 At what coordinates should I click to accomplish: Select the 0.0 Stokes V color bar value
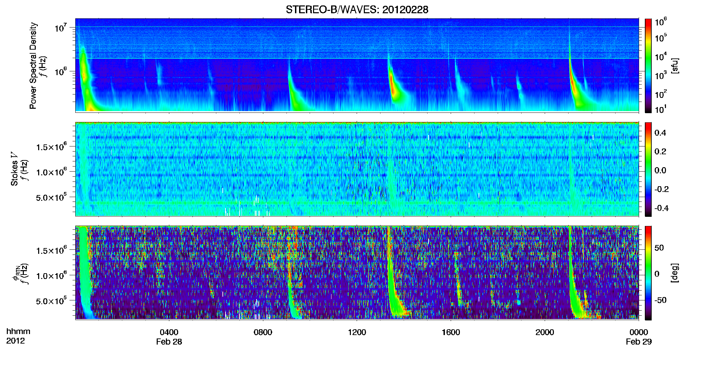pyautogui.click(x=660, y=171)
